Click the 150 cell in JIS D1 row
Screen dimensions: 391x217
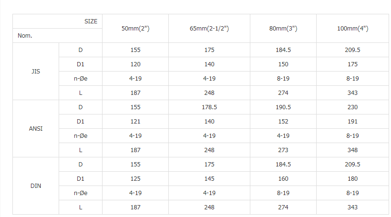(x=283, y=64)
